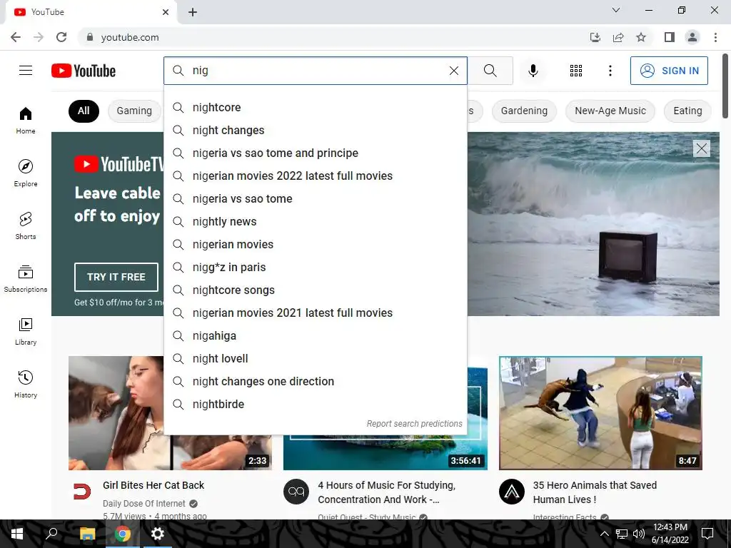Share this page from the address bar
731x548 pixels.
coord(618,37)
